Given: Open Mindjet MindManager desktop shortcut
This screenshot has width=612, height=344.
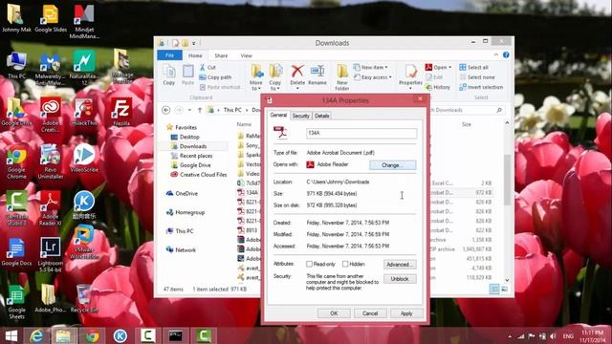Looking at the screenshot, I should coord(84,20).
